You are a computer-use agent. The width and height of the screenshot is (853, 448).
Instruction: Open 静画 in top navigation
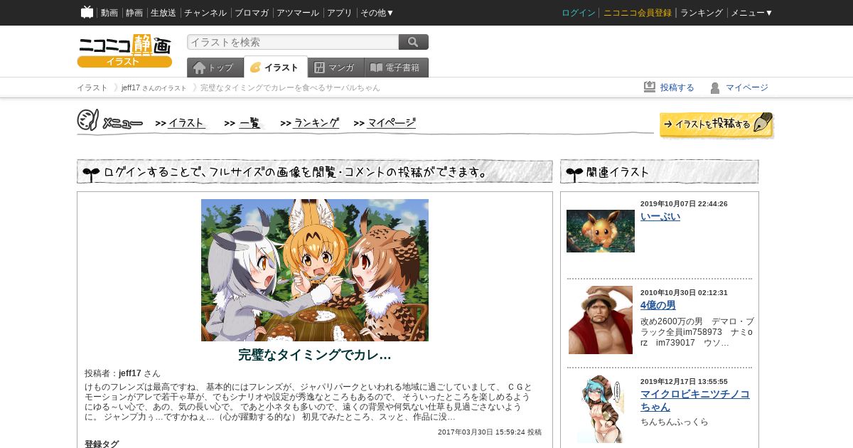[134, 13]
